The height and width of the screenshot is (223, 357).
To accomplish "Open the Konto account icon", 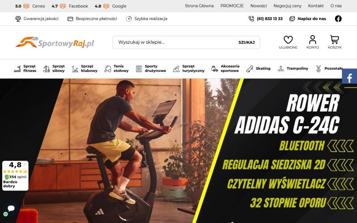I will pos(312,42).
